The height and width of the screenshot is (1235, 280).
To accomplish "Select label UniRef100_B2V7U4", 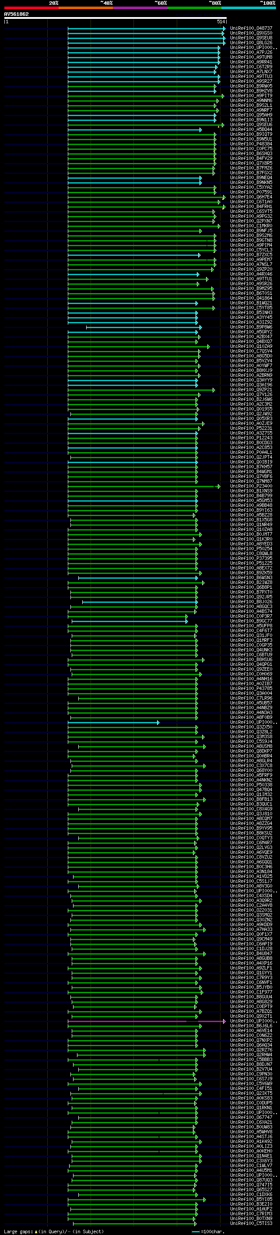I will click(251, 1069).
